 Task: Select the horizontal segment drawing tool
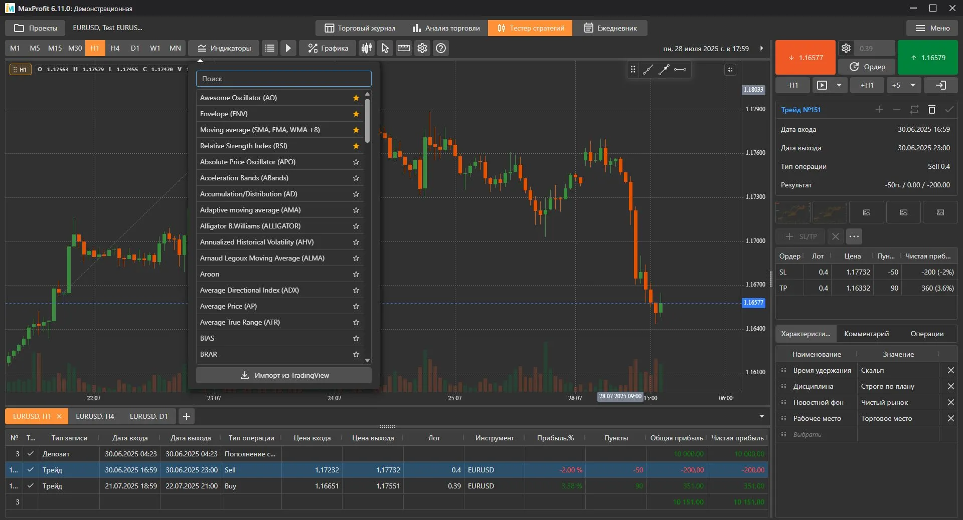[x=680, y=70]
